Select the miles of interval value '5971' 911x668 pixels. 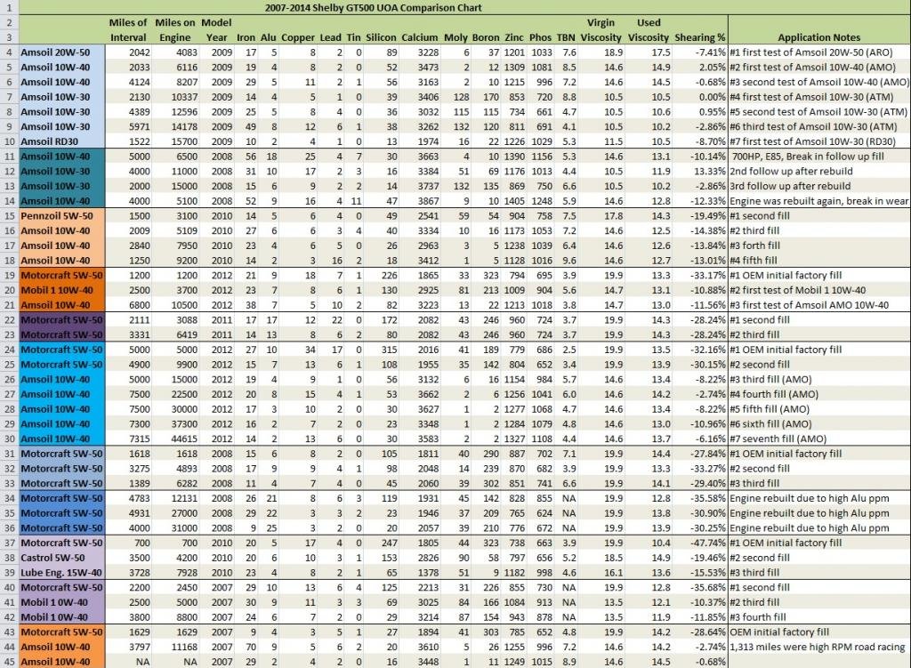pyautogui.click(x=140, y=126)
